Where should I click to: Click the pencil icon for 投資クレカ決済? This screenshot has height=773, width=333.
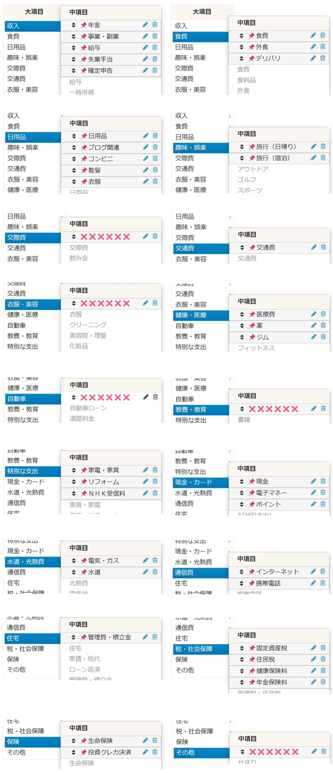tap(145, 752)
